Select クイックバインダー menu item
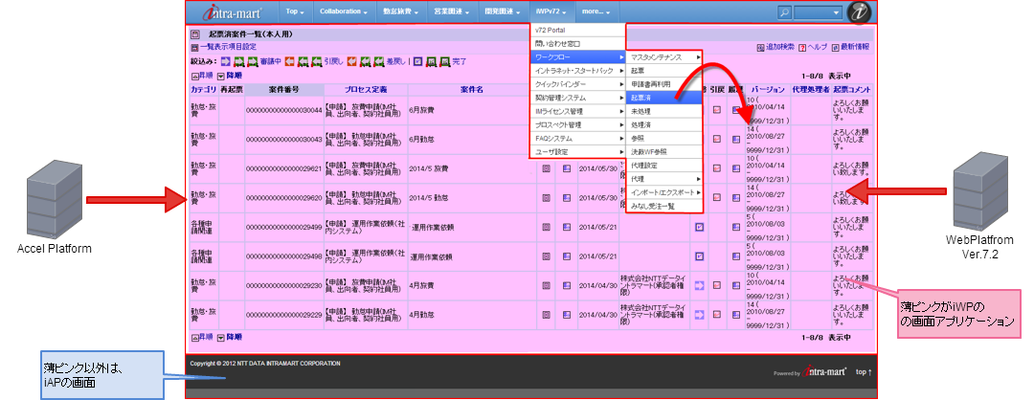This screenshot has width=1034, height=400. click(x=577, y=84)
